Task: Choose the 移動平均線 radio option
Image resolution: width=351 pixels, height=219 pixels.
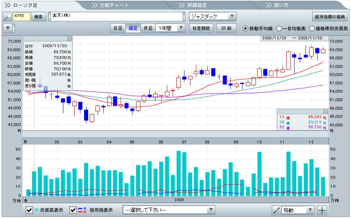Action: 245,28
